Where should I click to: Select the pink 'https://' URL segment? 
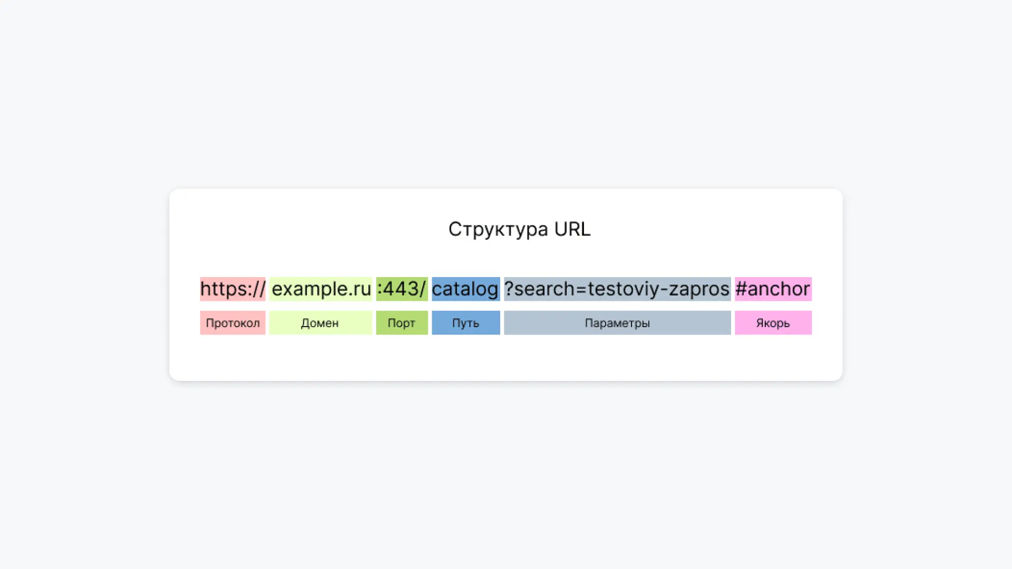(232, 289)
